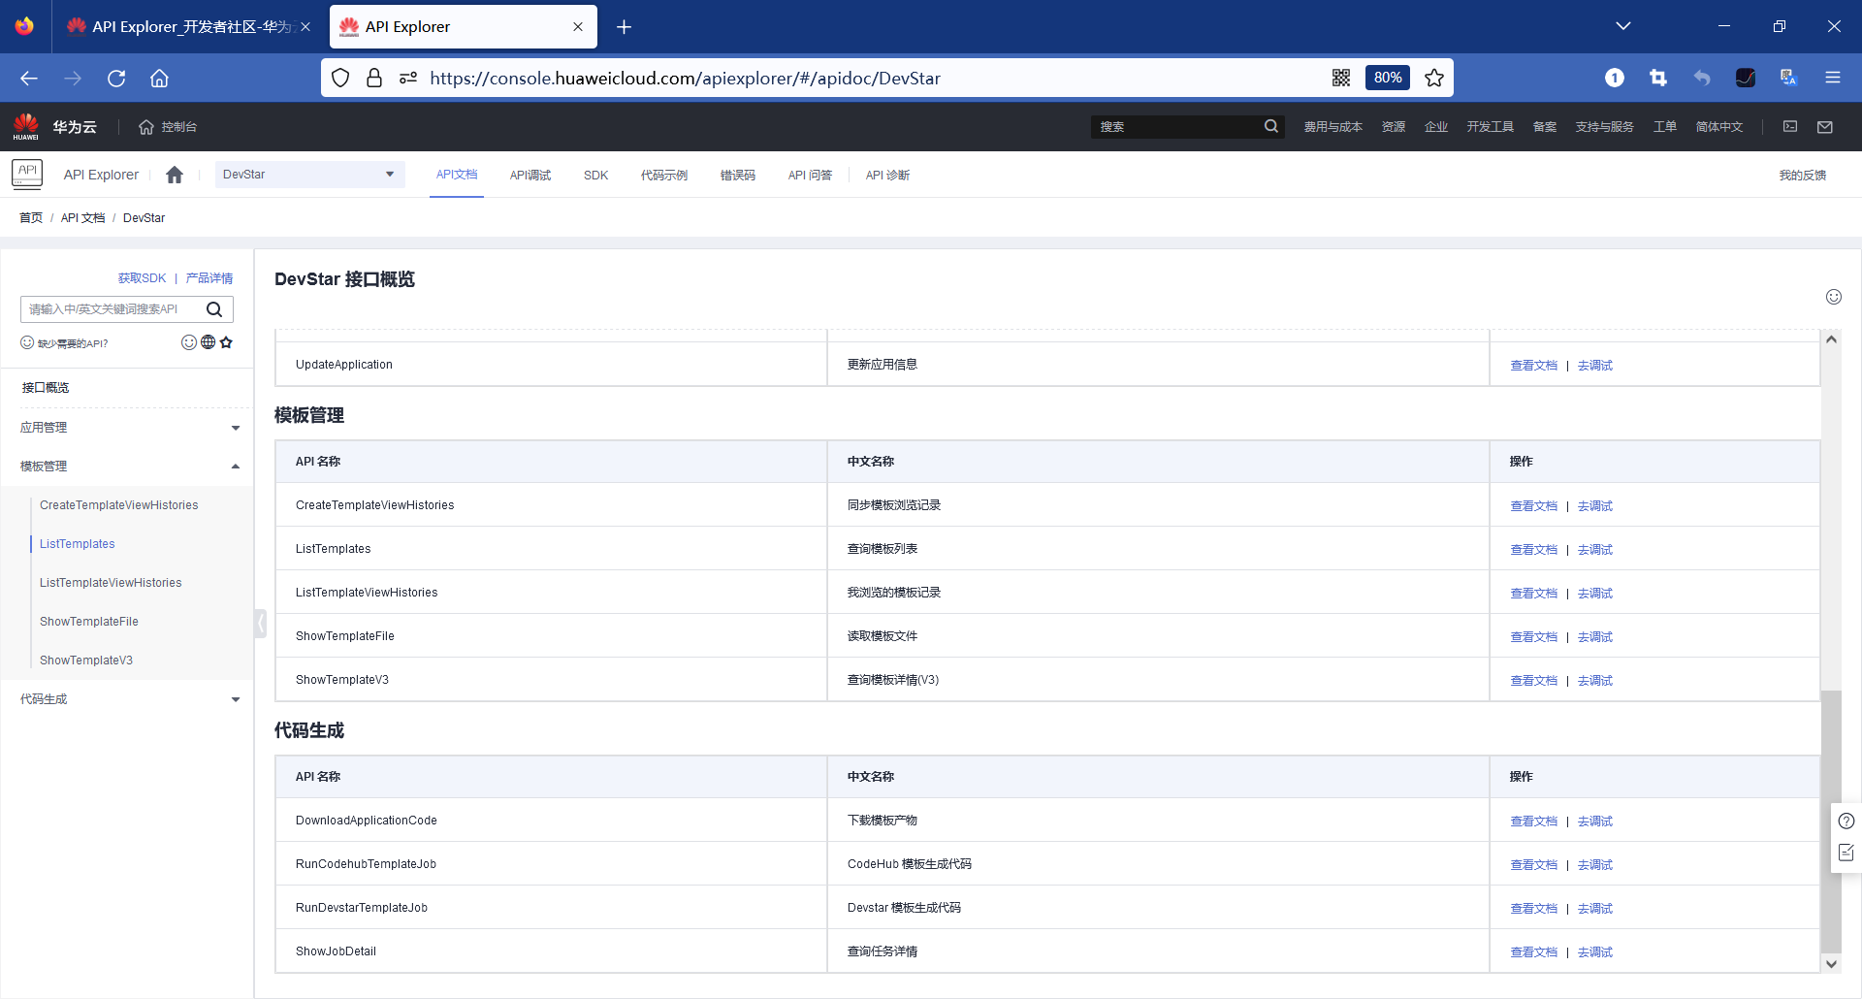
Task: Open the 控制台 console home
Action: coord(168,127)
